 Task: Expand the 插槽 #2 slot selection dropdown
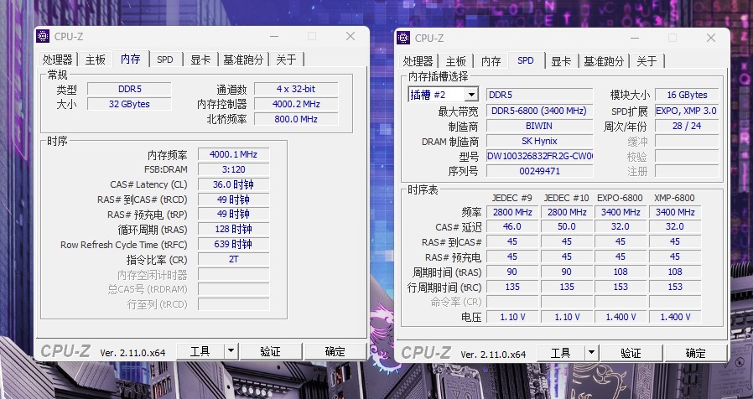pyautogui.click(x=471, y=94)
